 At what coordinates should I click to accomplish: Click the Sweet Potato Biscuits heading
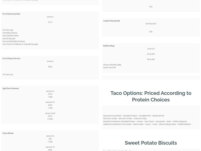point(151,143)
